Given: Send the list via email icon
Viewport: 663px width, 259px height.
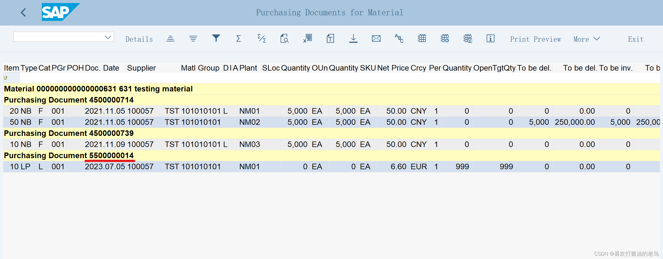Looking at the screenshot, I should click(376, 39).
